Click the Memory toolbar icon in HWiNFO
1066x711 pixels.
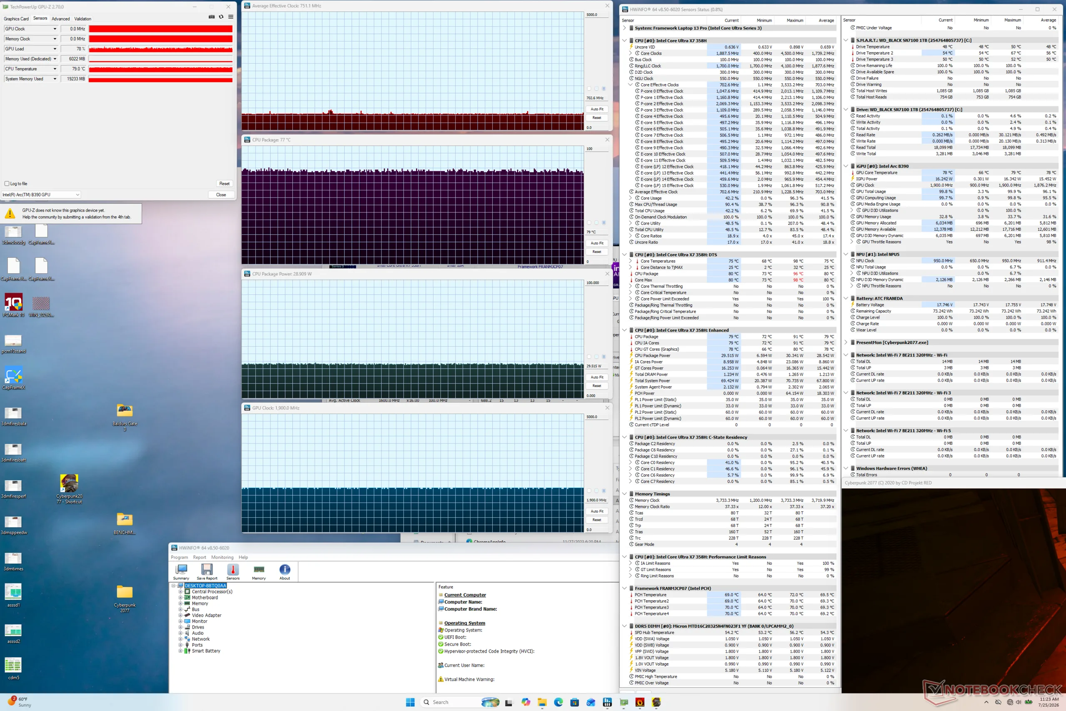point(259,572)
